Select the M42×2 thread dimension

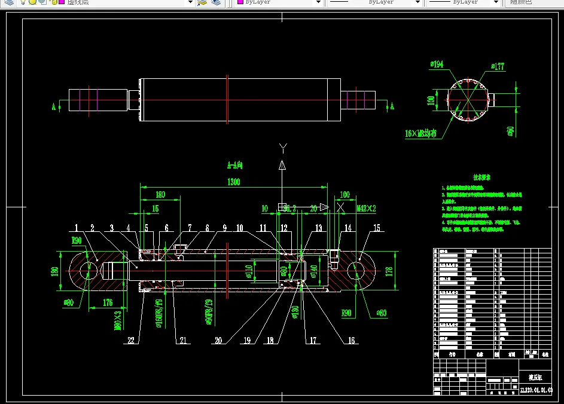[366, 209]
